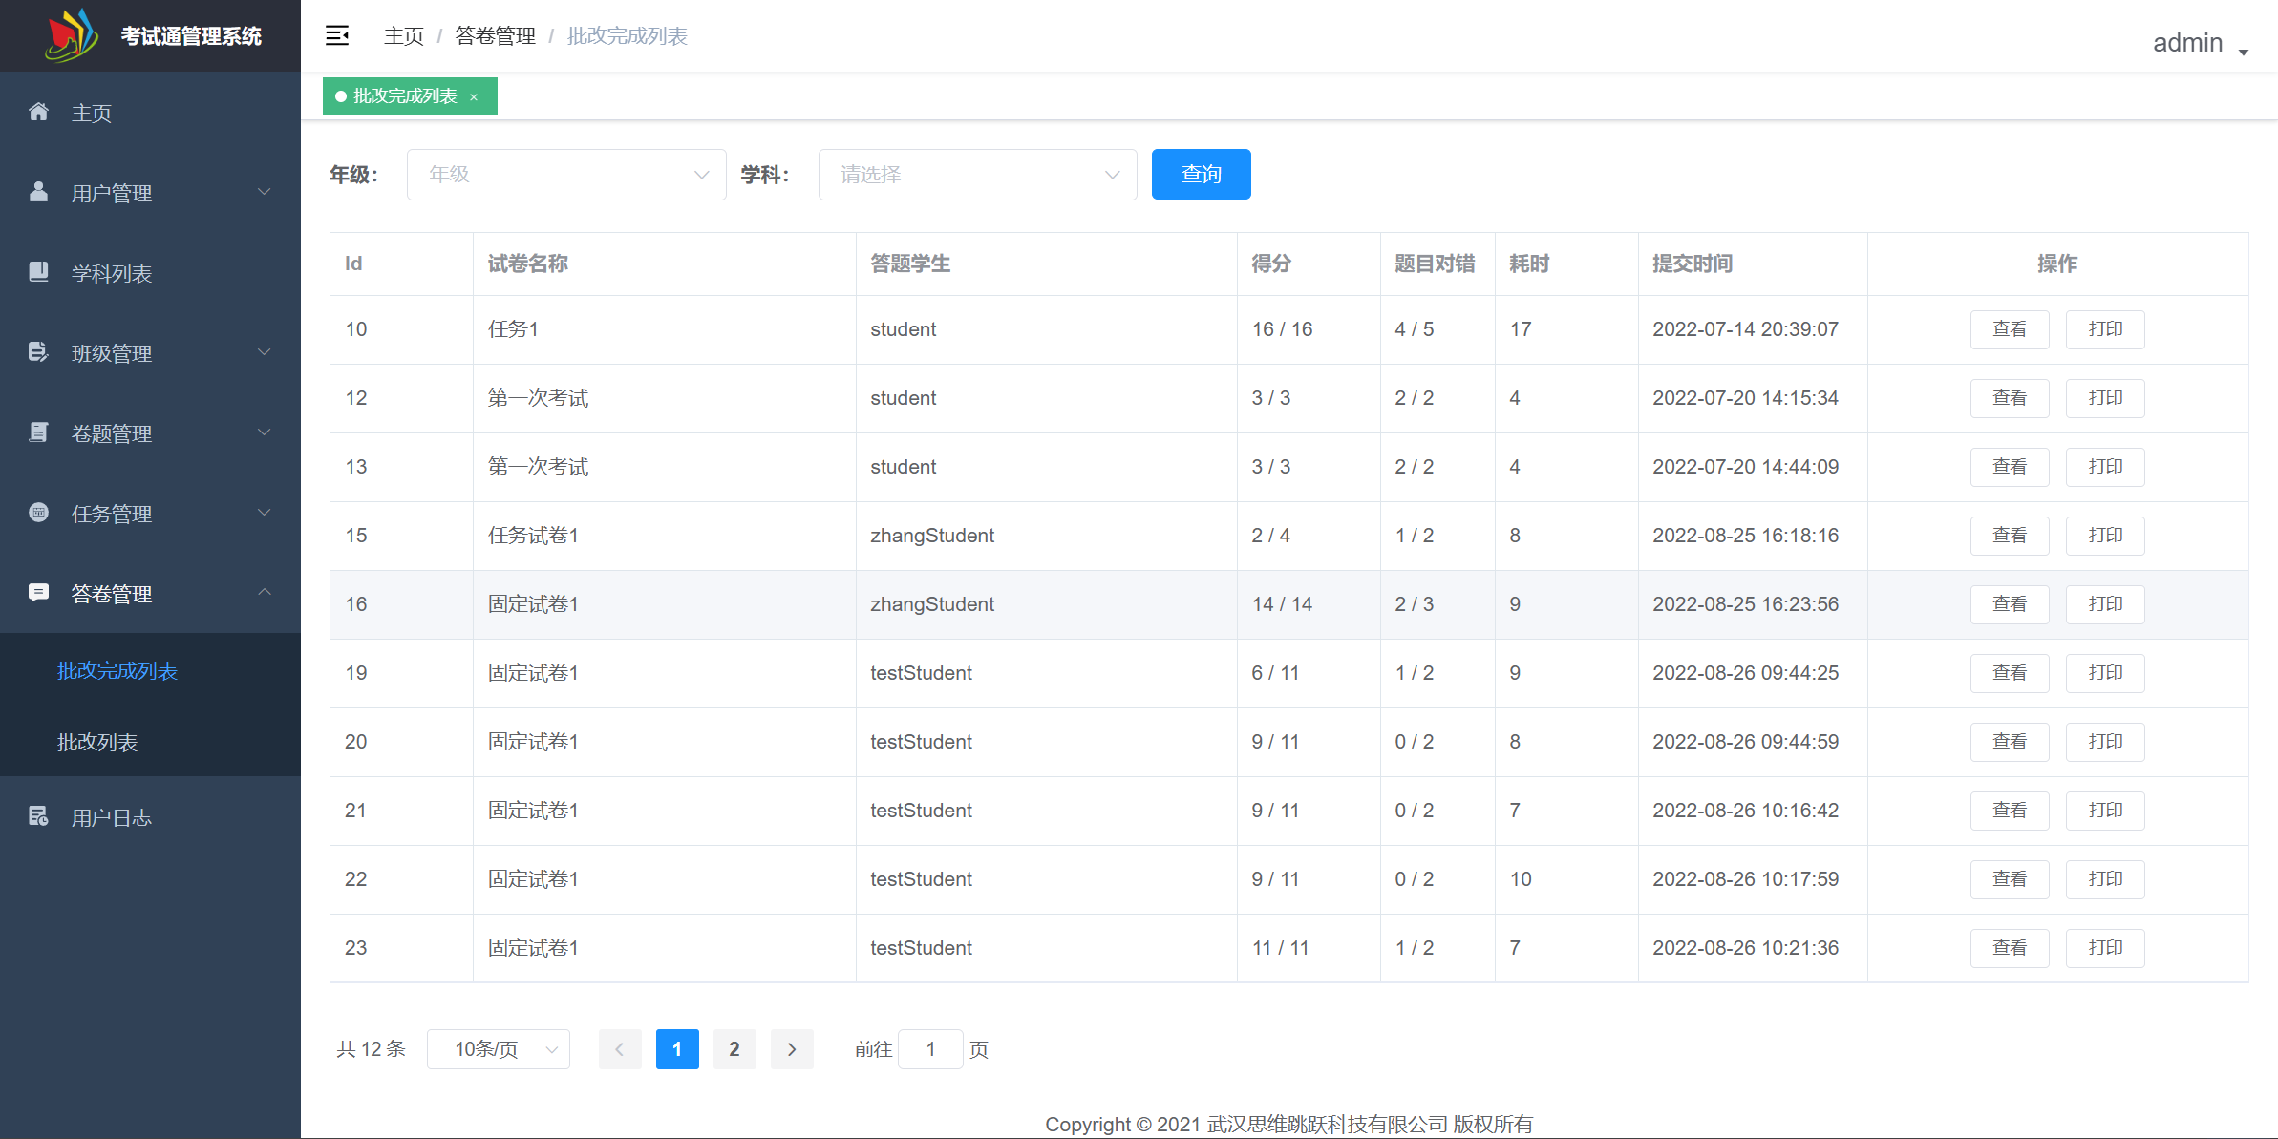
Task: Click the 班级管理 class management icon
Action: (x=38, y=352)
